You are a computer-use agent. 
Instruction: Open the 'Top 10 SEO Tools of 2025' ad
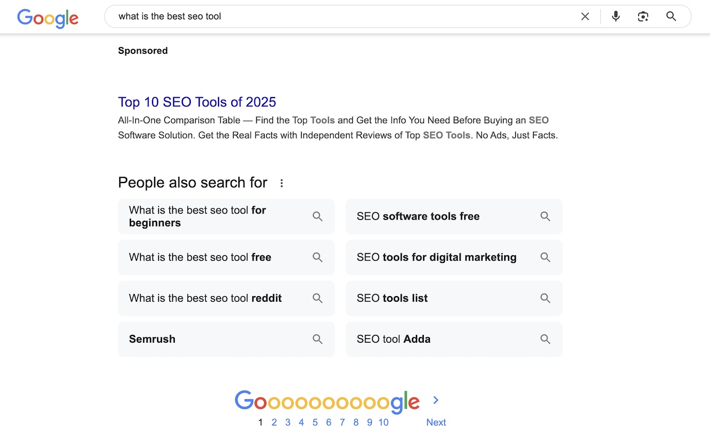(197, 102)
